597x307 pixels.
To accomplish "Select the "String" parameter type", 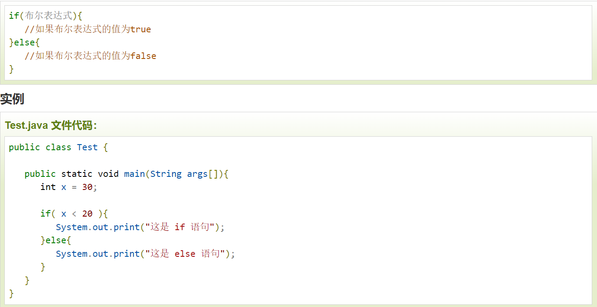I will [x=166, y=174].
